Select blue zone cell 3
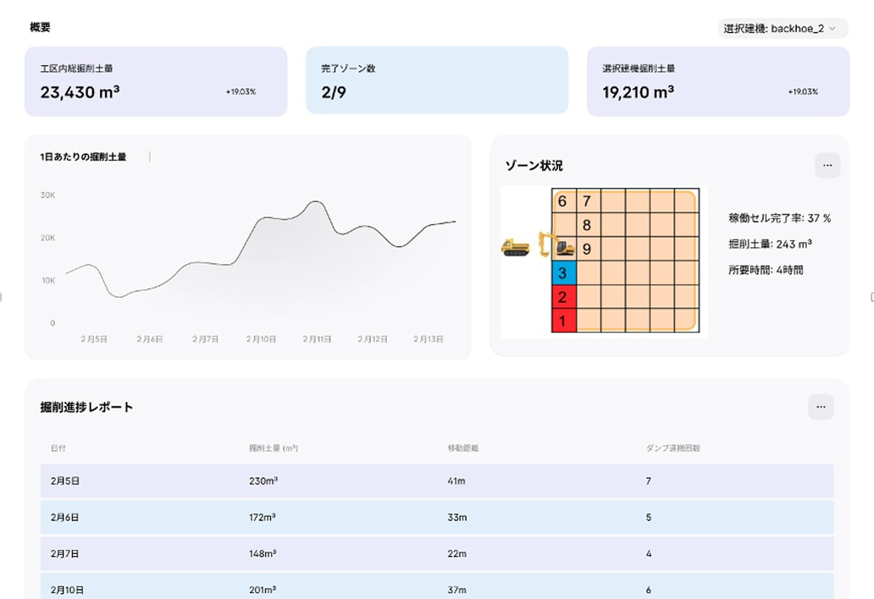 coord(563,273)
